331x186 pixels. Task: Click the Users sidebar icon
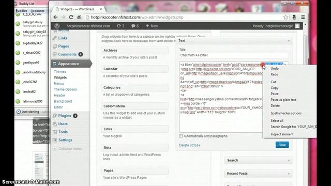(55, 124)
